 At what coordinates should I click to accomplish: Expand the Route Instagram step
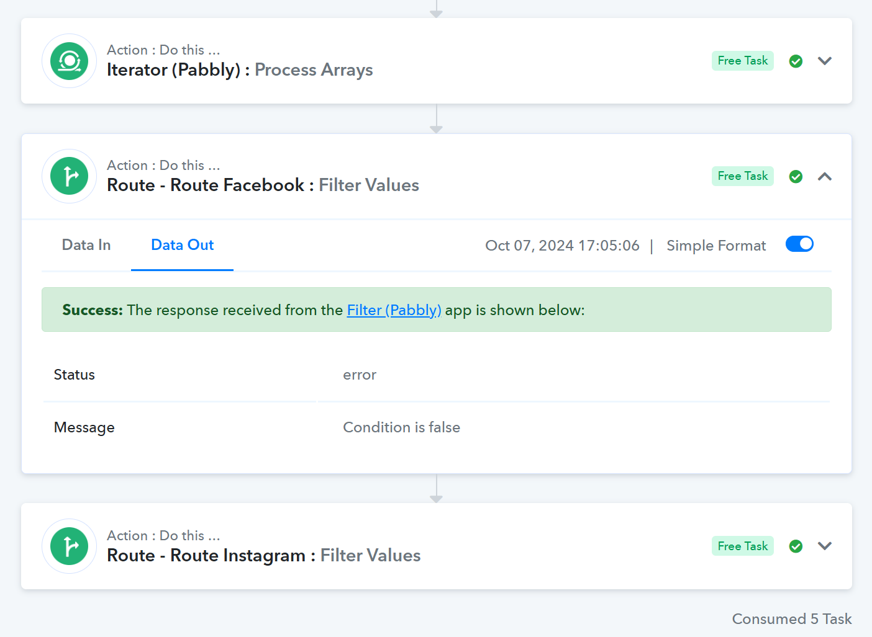825,546
